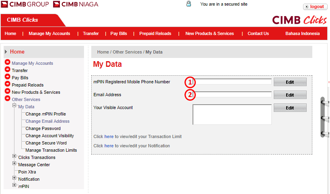Open Transfer in the left sidebar
Image resolution: width=330 pixels, height=194 pixels.
20,70
